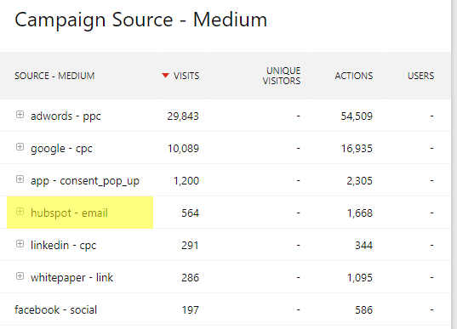Expand the google - cpc row
457x329 pixels.
click(20, 147)
